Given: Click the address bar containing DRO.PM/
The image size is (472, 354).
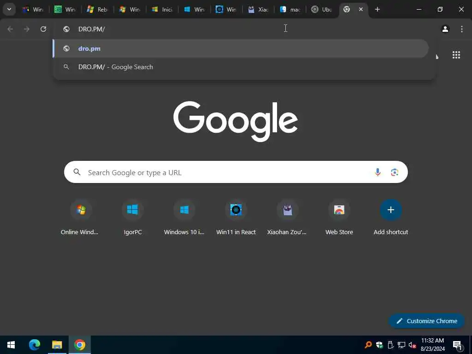Looking at the screenshot, I should pyautogui.click(x=244, y=29).
